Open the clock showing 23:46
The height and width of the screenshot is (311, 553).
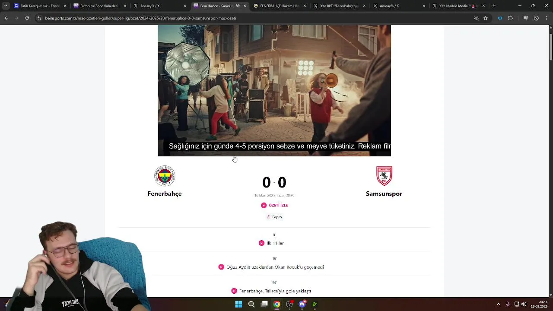pyautogui.click(x=540, y=304)
